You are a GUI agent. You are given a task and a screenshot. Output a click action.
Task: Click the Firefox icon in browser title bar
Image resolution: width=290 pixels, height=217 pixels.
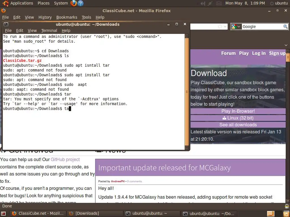click(3, 10)
